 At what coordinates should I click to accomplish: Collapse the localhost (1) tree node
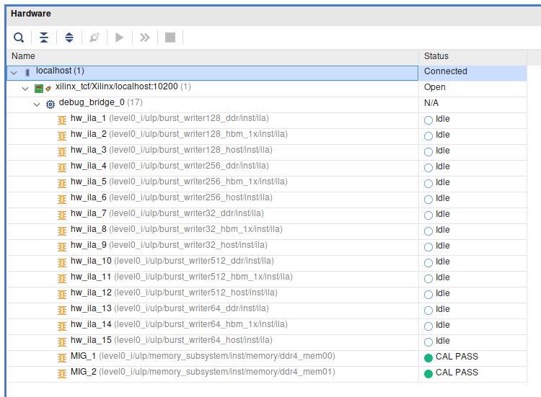14,73
